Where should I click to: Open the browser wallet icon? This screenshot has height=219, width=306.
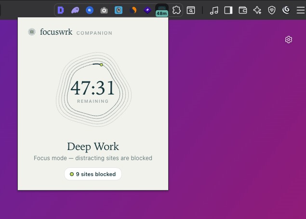coord(243,10)
